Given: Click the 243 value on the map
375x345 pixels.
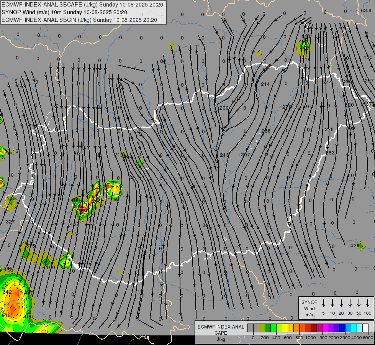Looking at the screenshot, I should pos(224,155).
